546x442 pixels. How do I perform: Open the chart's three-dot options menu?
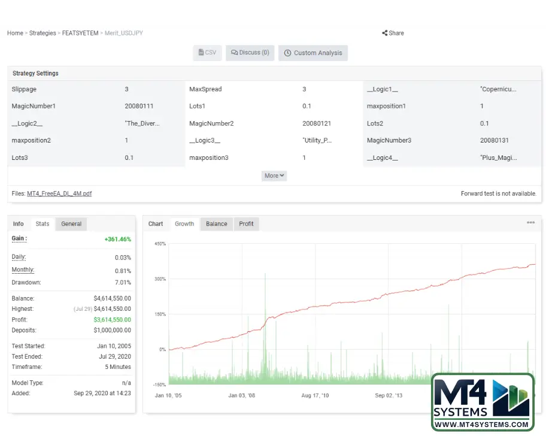(x=530, y=223)
